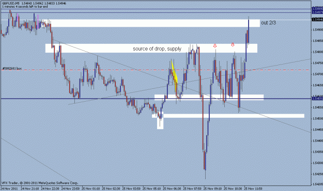Image resolution: width=323 pixels, height=191 pixels.
Task: Click the '25 Nov 03:50' time label
Action: click(x=131, y=188)
